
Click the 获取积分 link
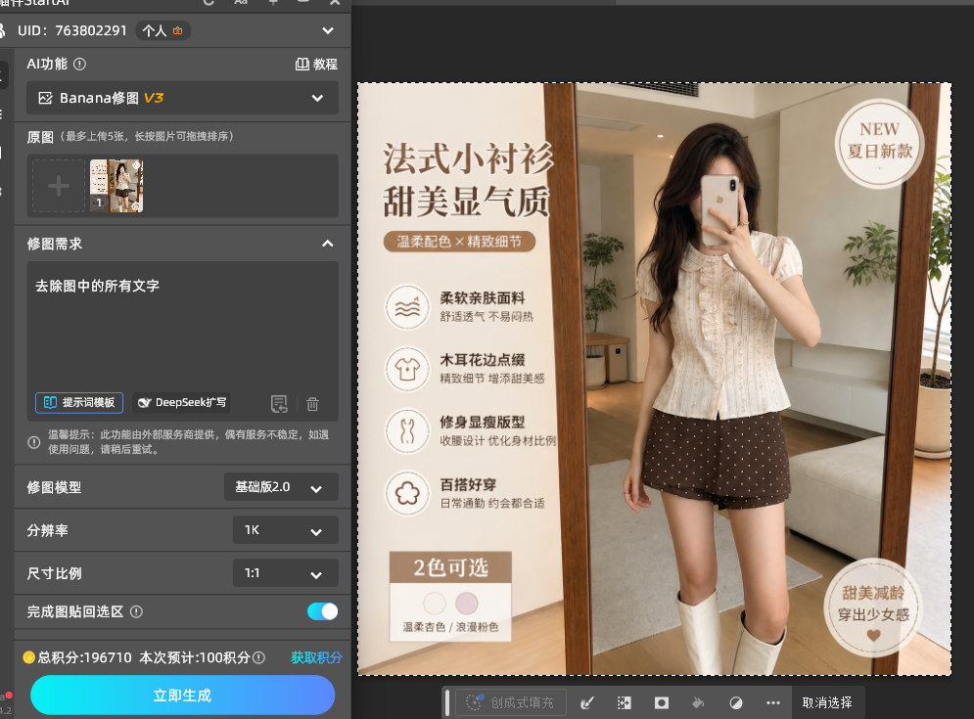point(316,657)
